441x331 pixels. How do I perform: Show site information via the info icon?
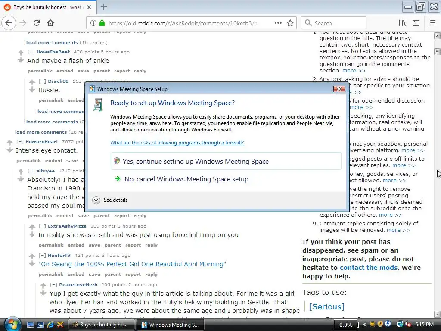(93, 23)
